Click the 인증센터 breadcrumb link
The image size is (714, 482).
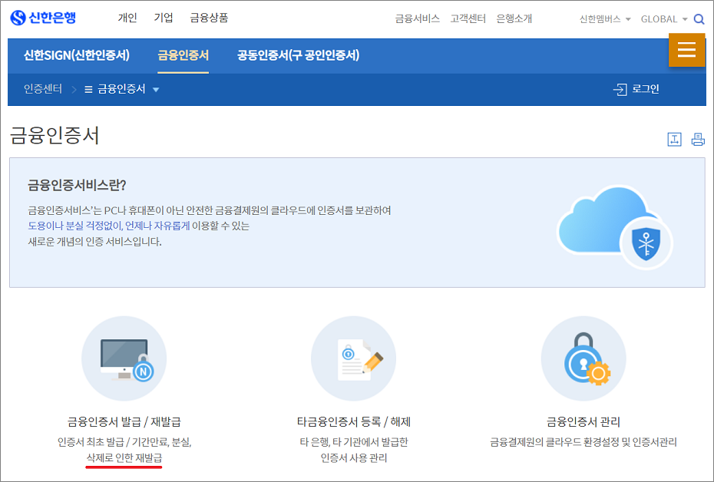[43, 89]
